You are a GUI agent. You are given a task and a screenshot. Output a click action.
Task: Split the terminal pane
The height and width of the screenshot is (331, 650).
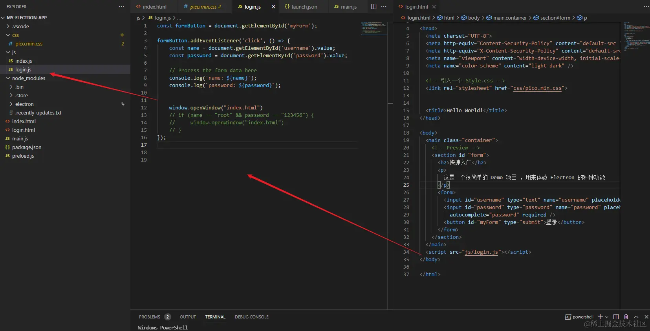(616, 317)
